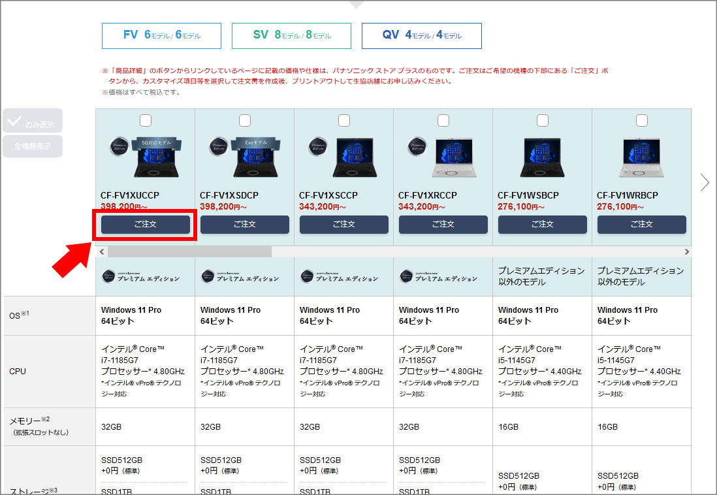The height and width of the screenshot is (495, 717).
Task: Switch to the QV 4-model tab
Action: tap(422, 36)
